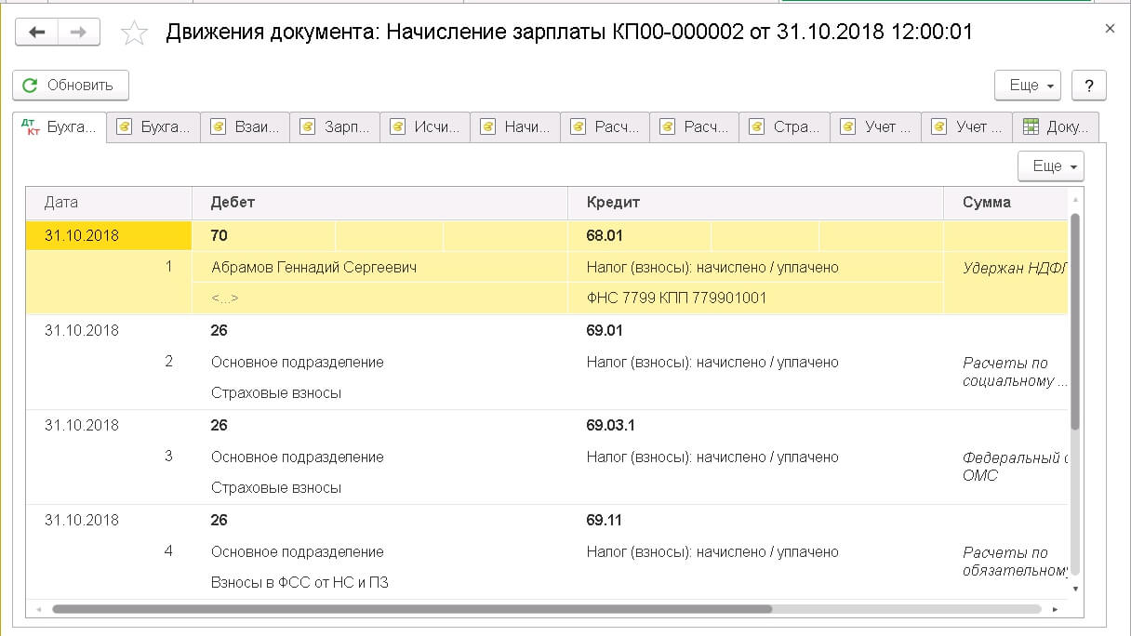The width and height of the screenshot is (1131, 636).
Task: Go forward with the right arrow
Action: pos(79,33)
